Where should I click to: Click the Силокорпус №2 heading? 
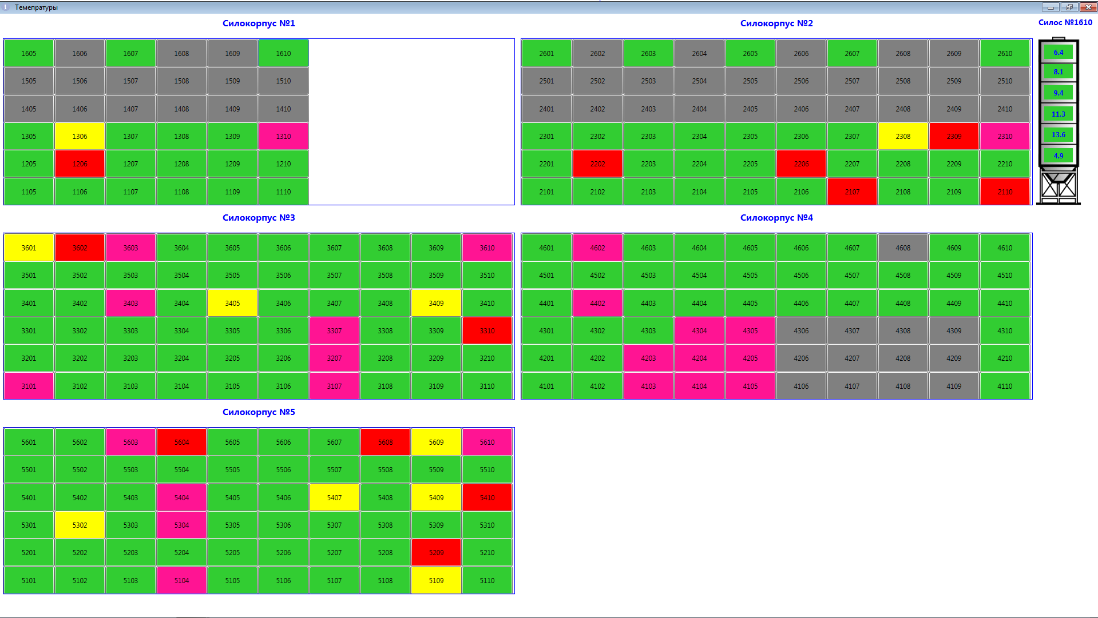coord(776,23)
